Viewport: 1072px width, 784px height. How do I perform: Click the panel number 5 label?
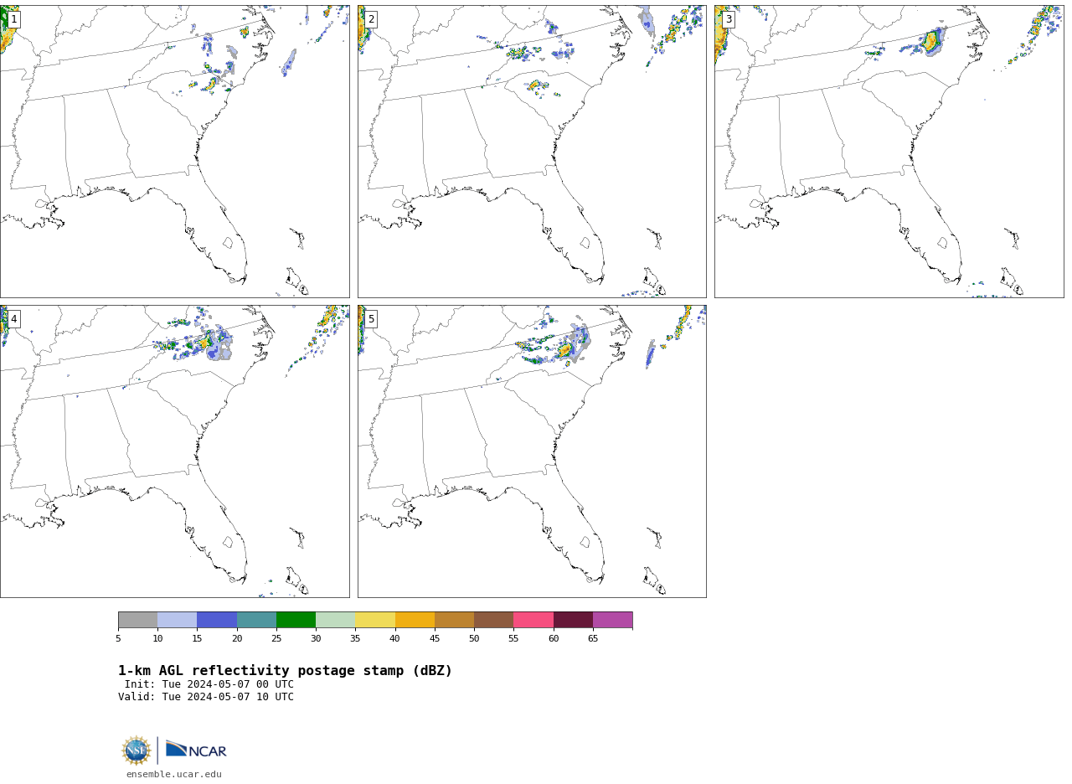click(371, 319)
